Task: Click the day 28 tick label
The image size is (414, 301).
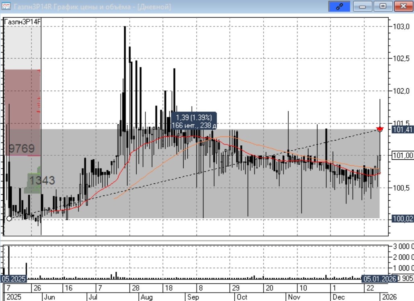Action: pos(136,288)
